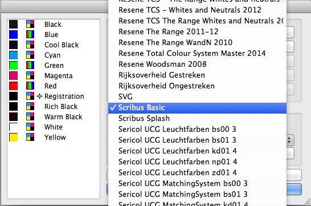Click the RGB icon next to Green
This screenshot has width=311, height=206.
(x=30, y=66)
